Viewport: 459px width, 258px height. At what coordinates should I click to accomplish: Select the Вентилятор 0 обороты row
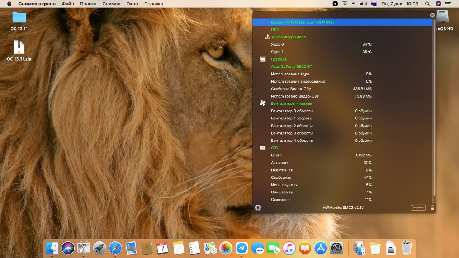tap(342, 111)
